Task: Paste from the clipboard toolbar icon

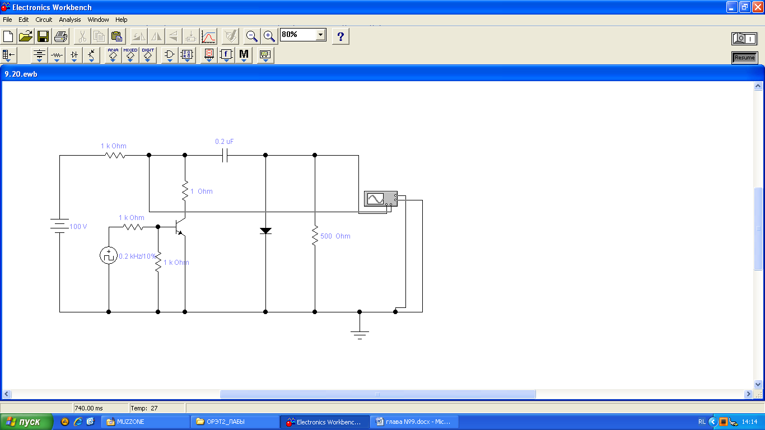Action: point(116,36)
